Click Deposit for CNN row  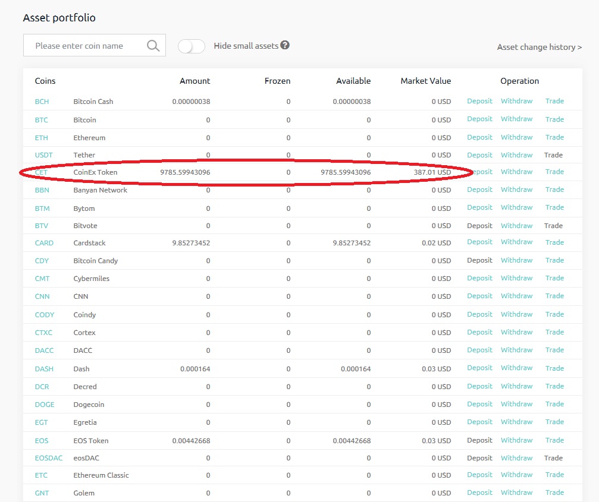point(479,296)
